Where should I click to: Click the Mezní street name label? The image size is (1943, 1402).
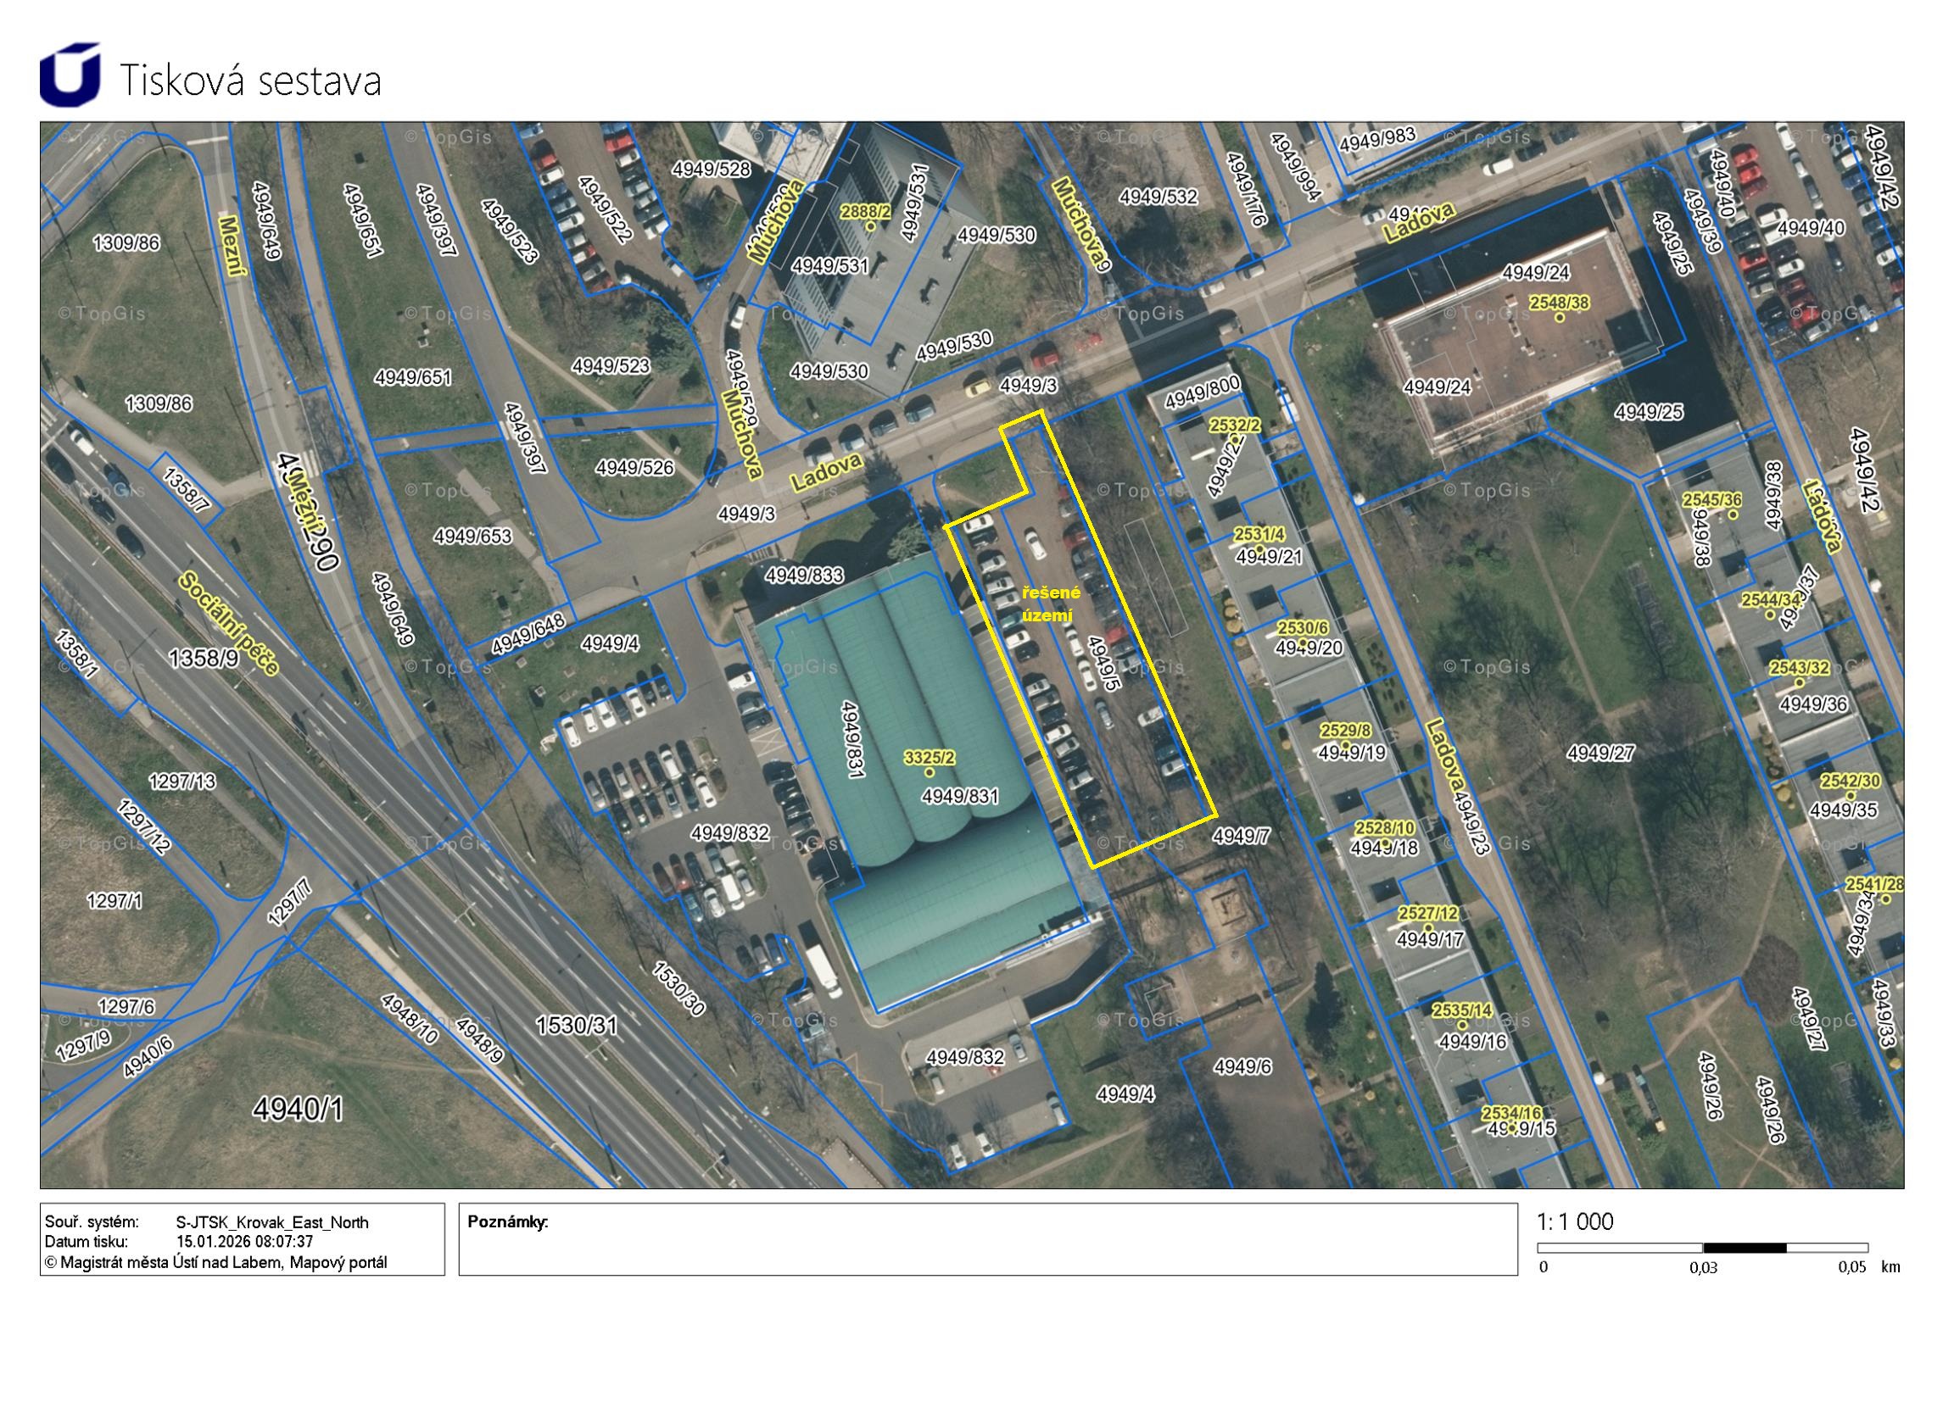click(x=232, y=246)
